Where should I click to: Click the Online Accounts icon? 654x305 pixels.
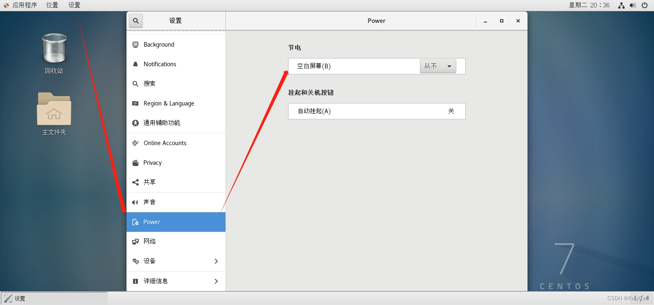[135, 143]
